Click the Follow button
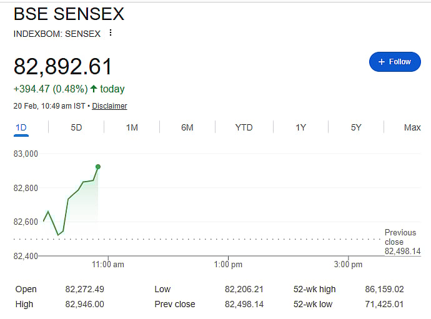Viewport: 431px width, 319px height. pyautogui.click(x=394, y=62)
